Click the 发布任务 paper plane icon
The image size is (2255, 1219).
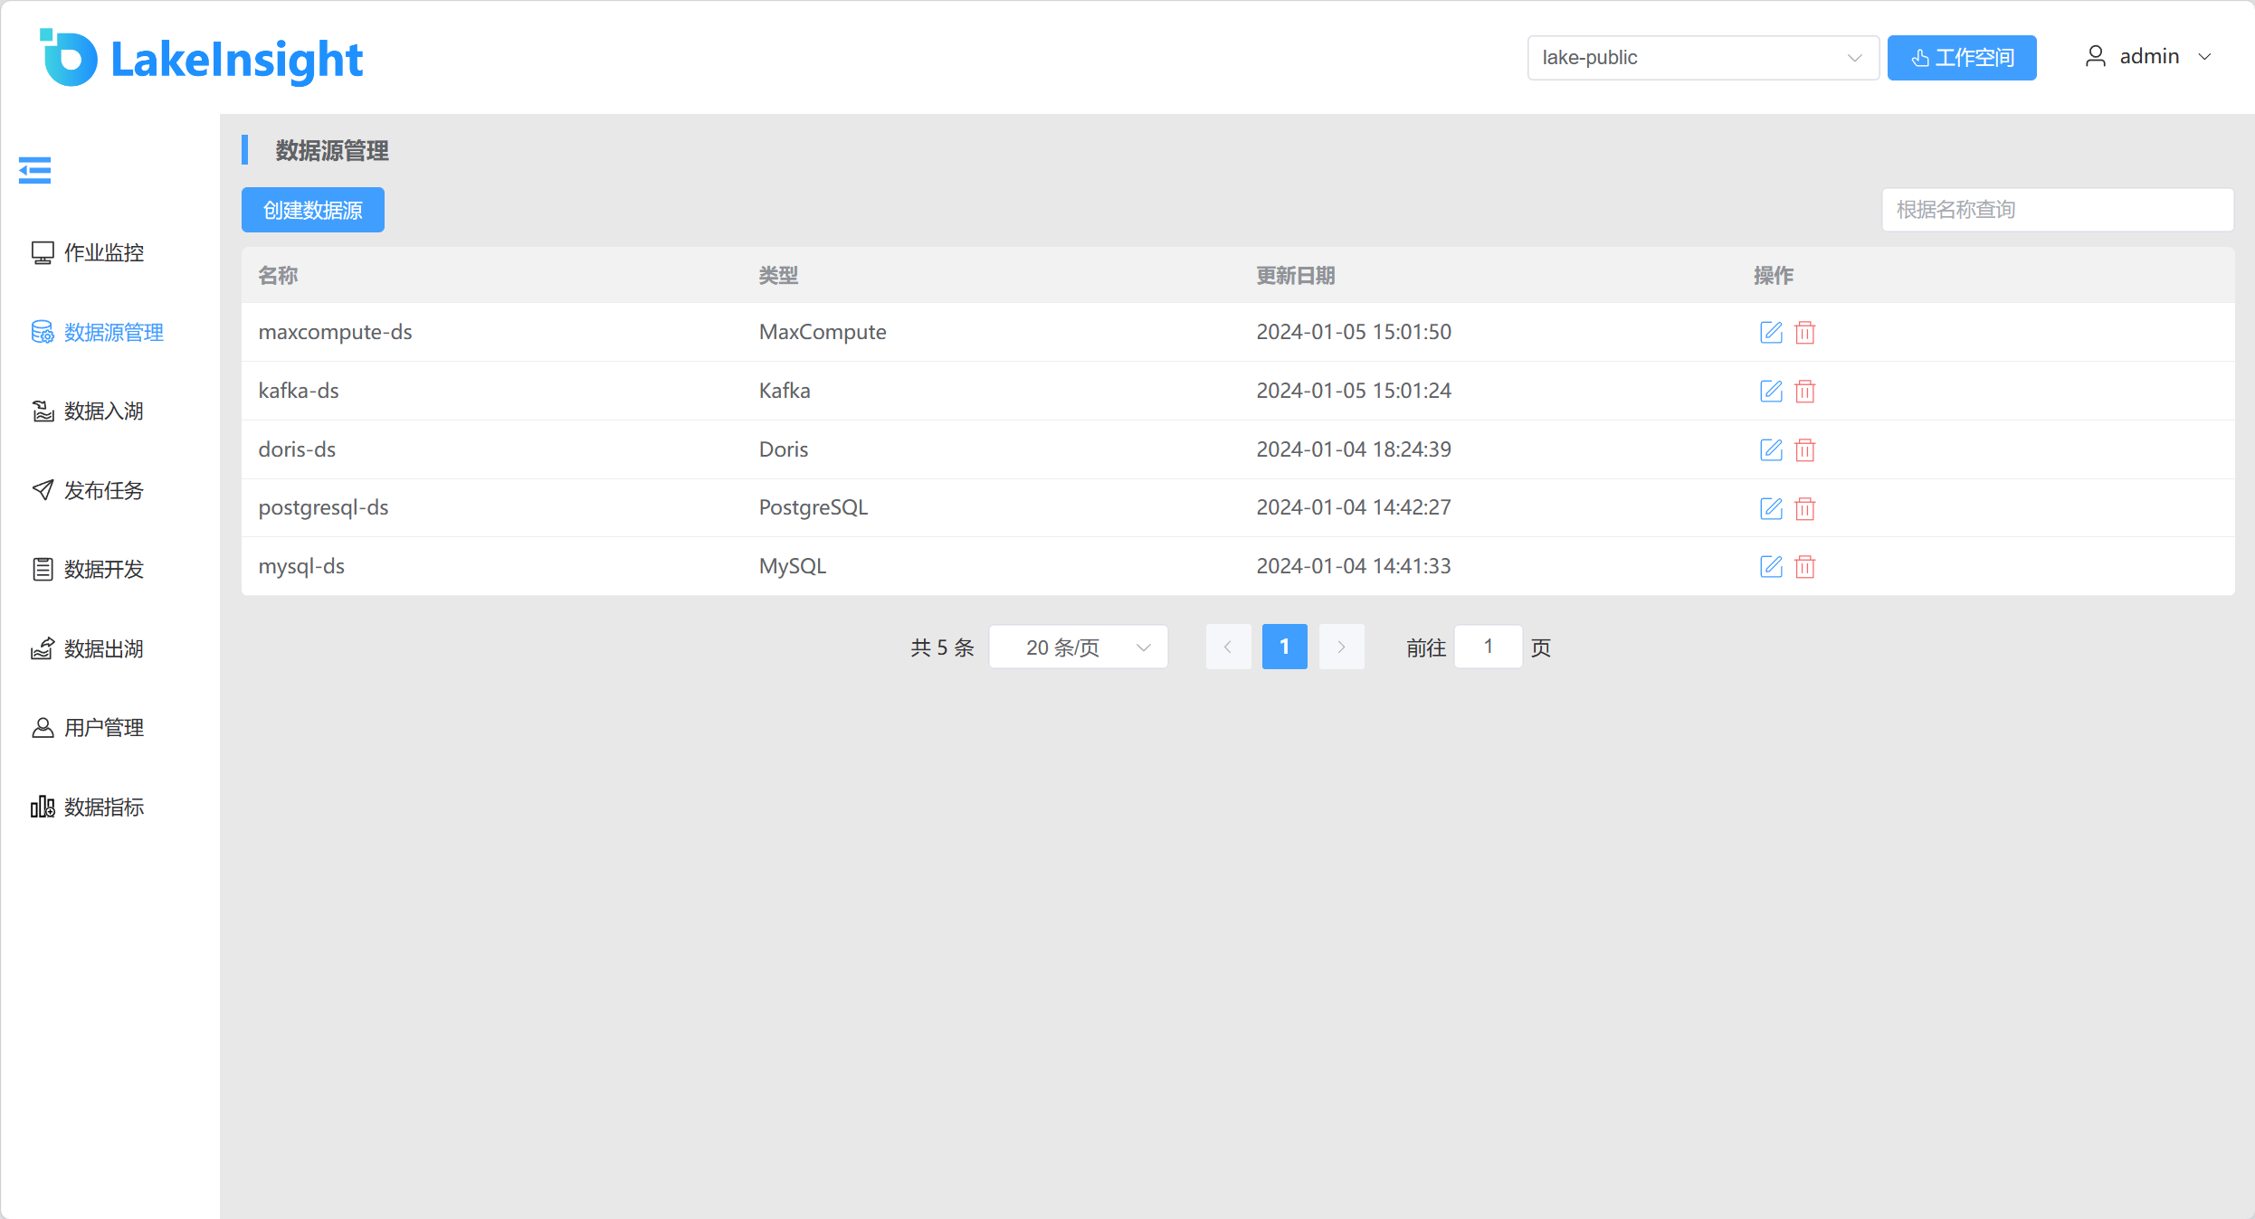tap(43, 490)
